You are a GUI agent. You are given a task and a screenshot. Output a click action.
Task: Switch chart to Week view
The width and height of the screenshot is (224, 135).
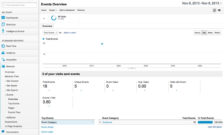pyautogui.click(x=210, y=33)
